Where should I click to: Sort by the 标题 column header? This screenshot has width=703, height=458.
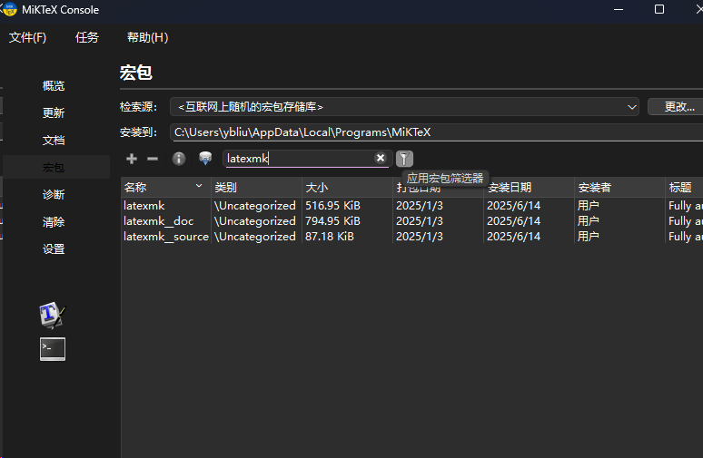[x=684, y=187]
